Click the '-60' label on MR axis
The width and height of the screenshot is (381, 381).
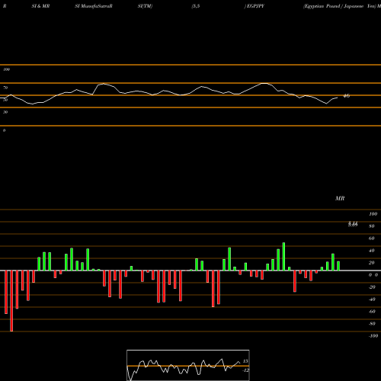tap(372, 312)
